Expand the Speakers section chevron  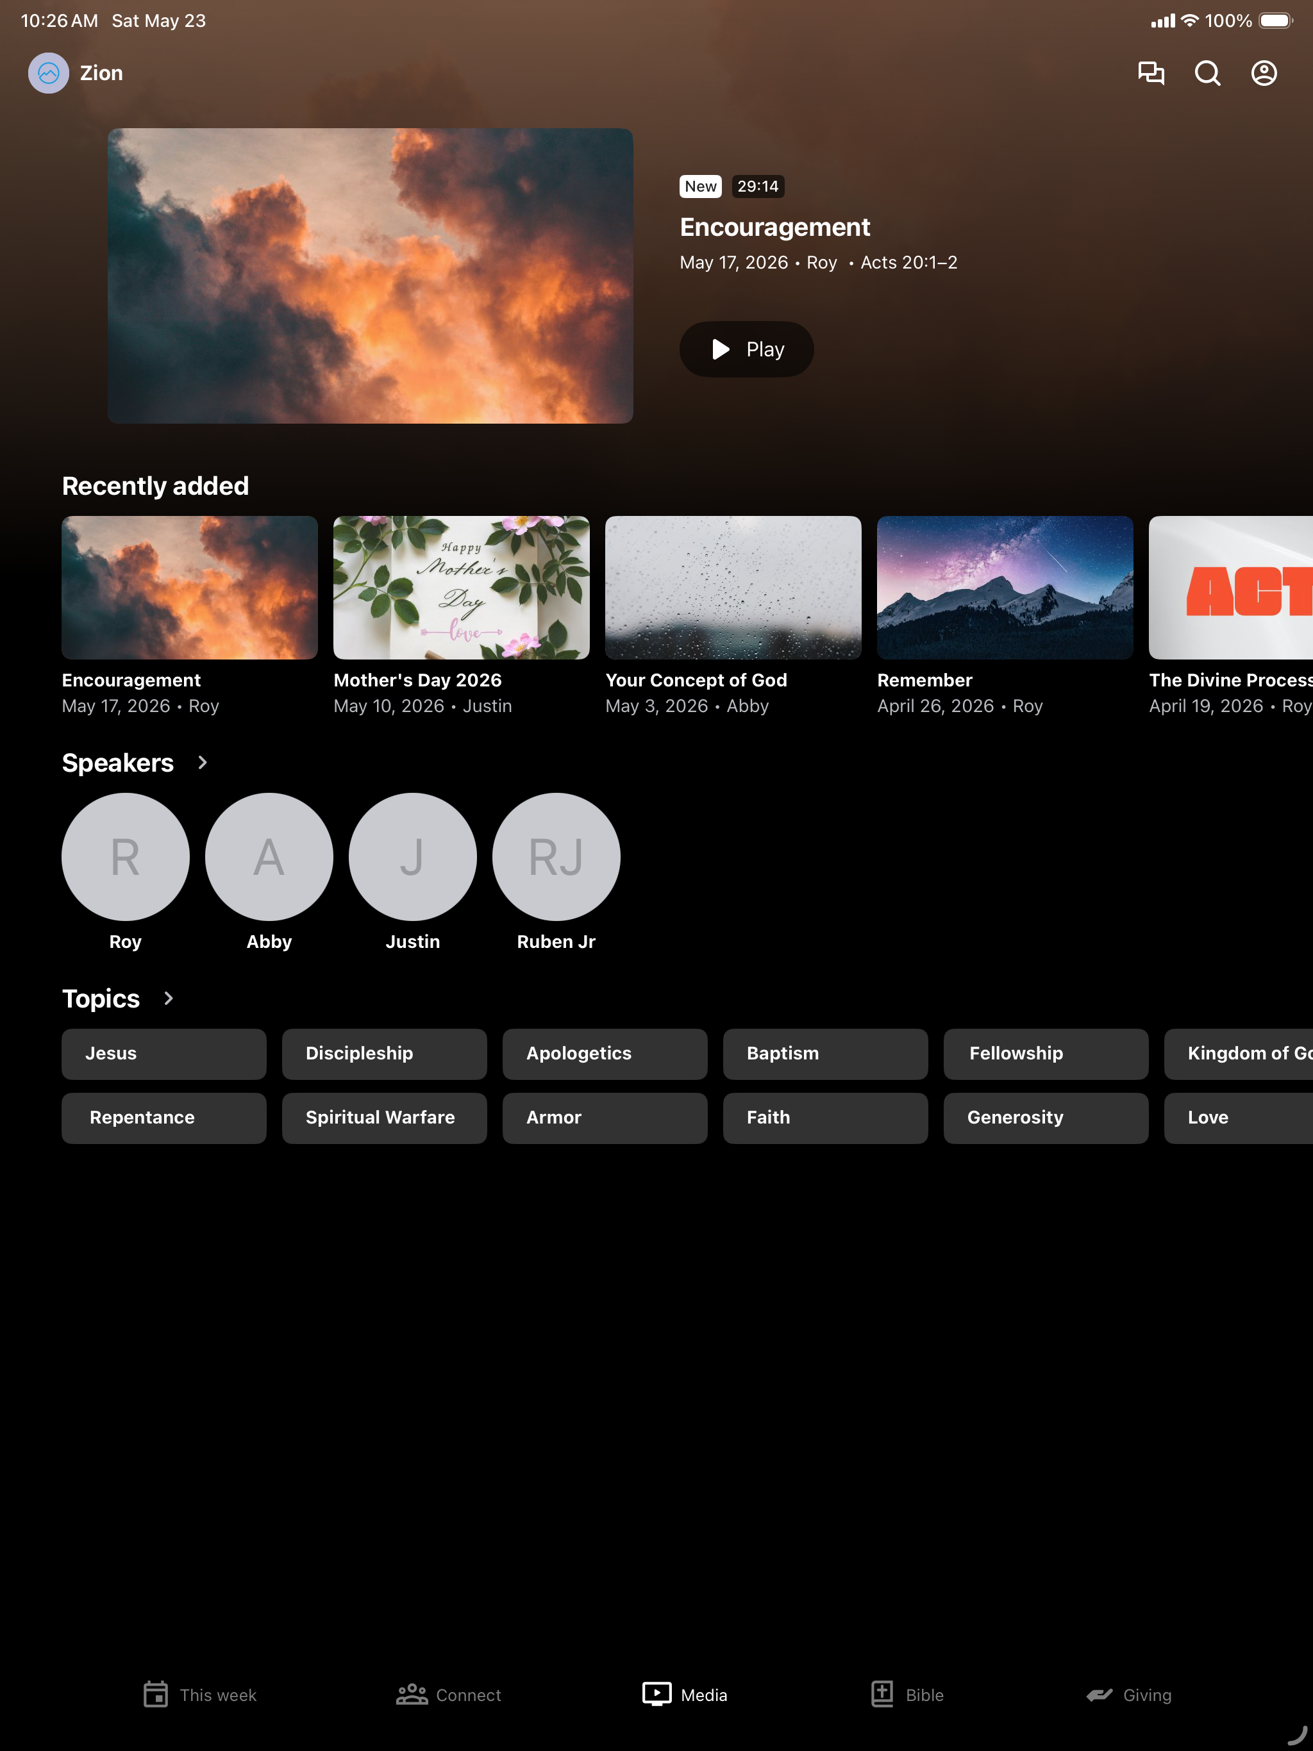pos(203,762)
